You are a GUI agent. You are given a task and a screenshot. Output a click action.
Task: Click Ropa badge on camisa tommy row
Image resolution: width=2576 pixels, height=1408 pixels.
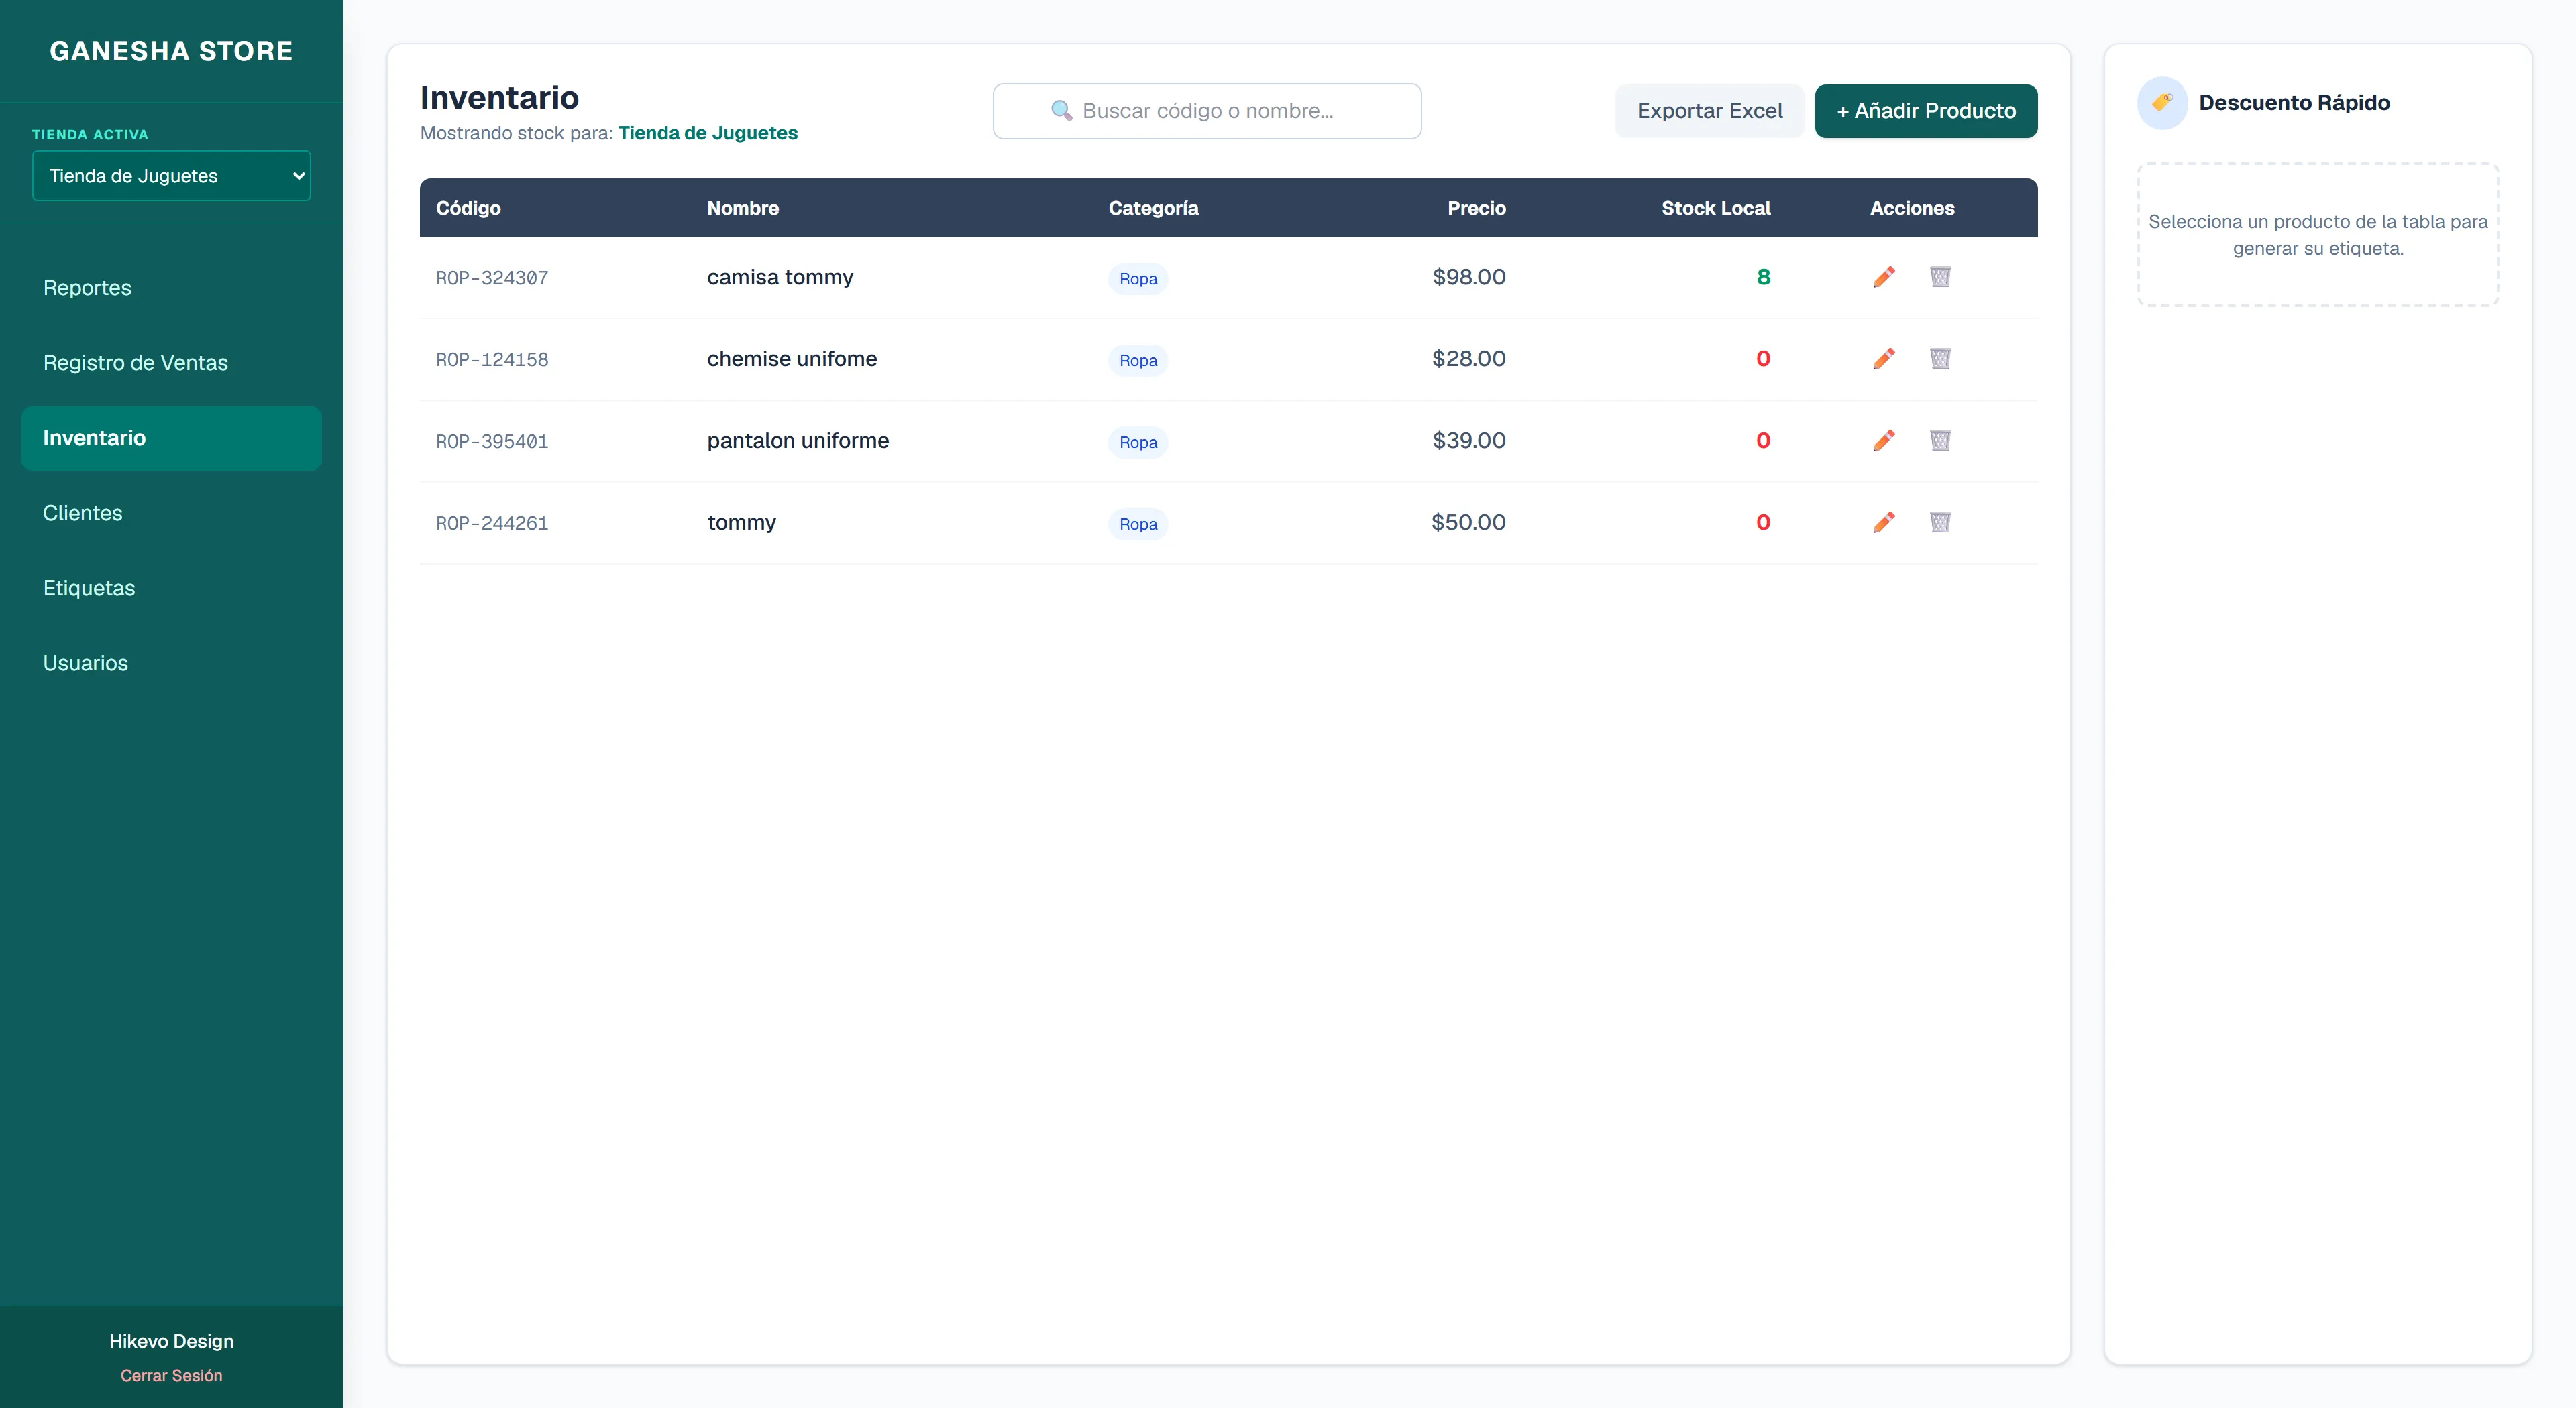point(1138,279)
